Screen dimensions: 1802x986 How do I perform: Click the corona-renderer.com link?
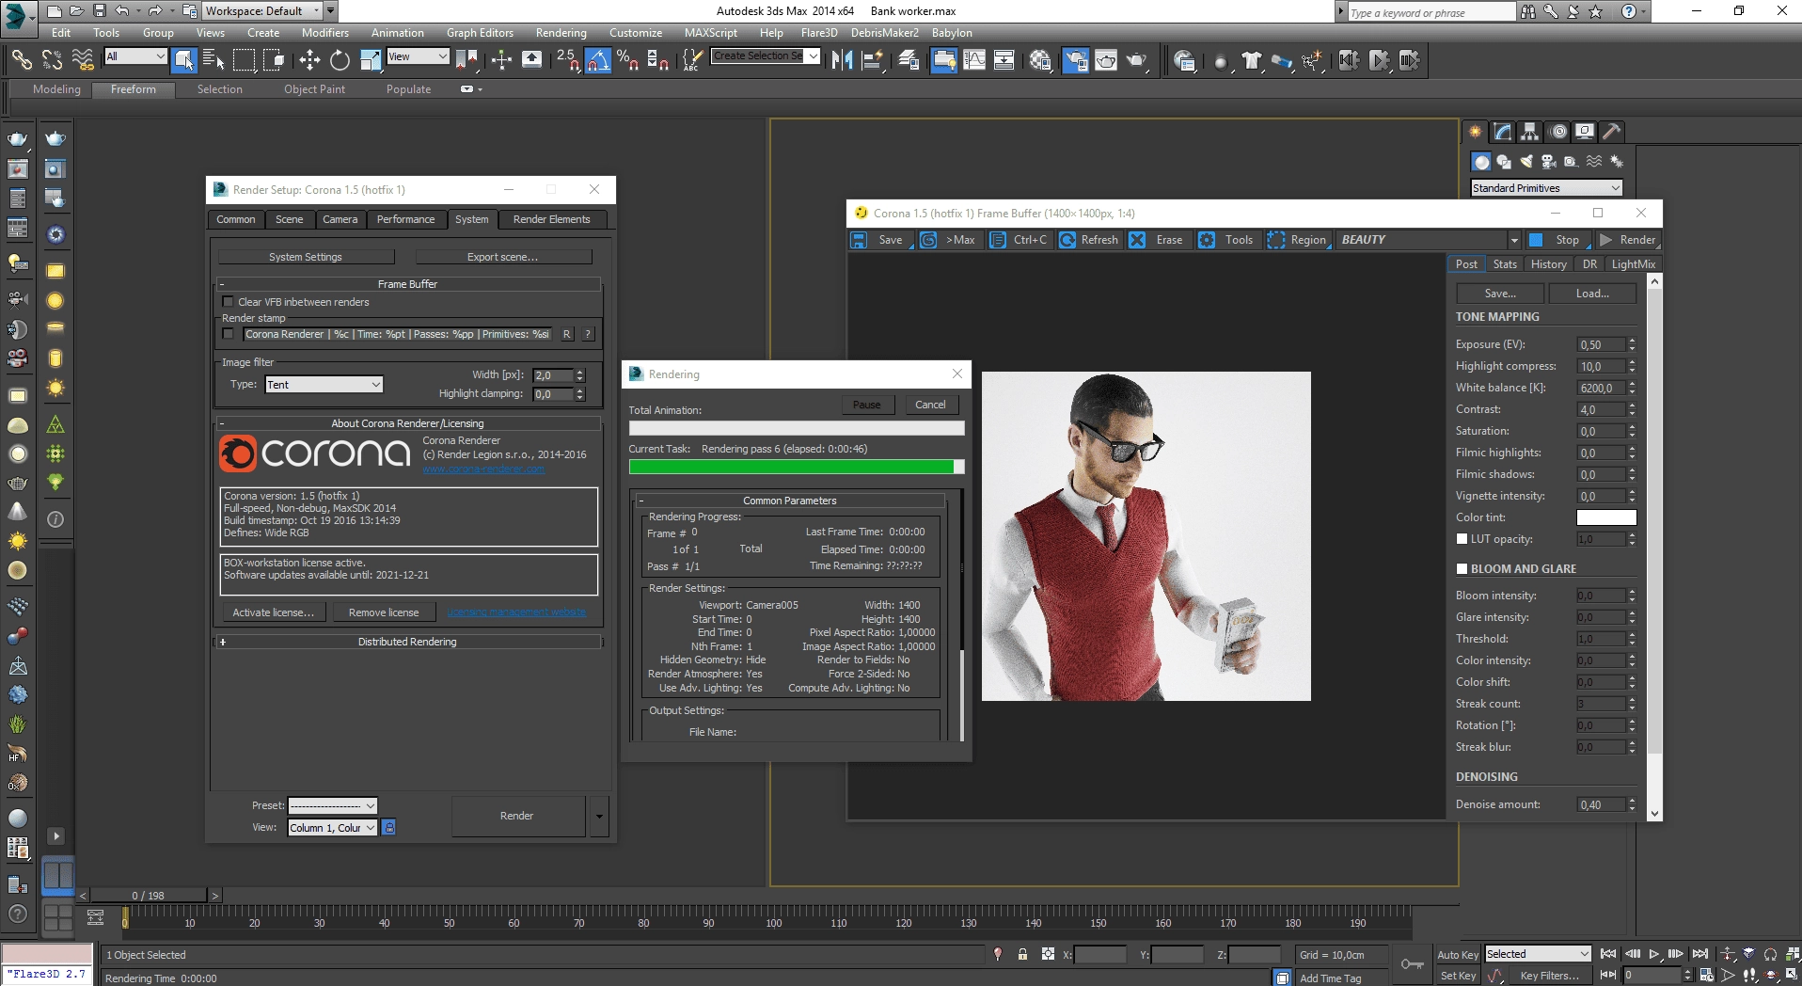pyautogui.click(x=483, y=469)
